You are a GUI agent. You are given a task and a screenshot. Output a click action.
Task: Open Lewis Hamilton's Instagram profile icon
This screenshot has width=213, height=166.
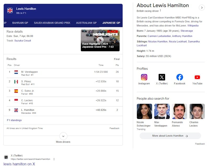pyautogui.click(x=144, y=77)
